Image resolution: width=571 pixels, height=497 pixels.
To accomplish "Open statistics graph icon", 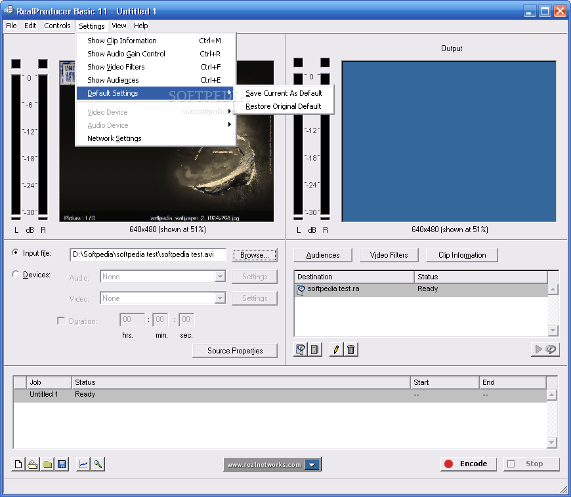I will coord(83,464).
